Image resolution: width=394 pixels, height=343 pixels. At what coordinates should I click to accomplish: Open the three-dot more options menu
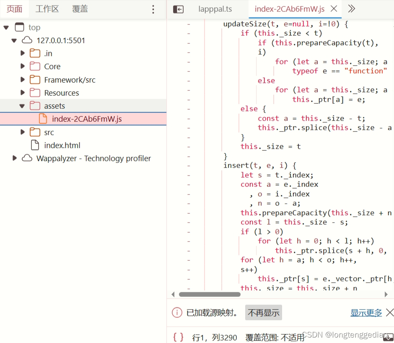(x=153, y=9)
